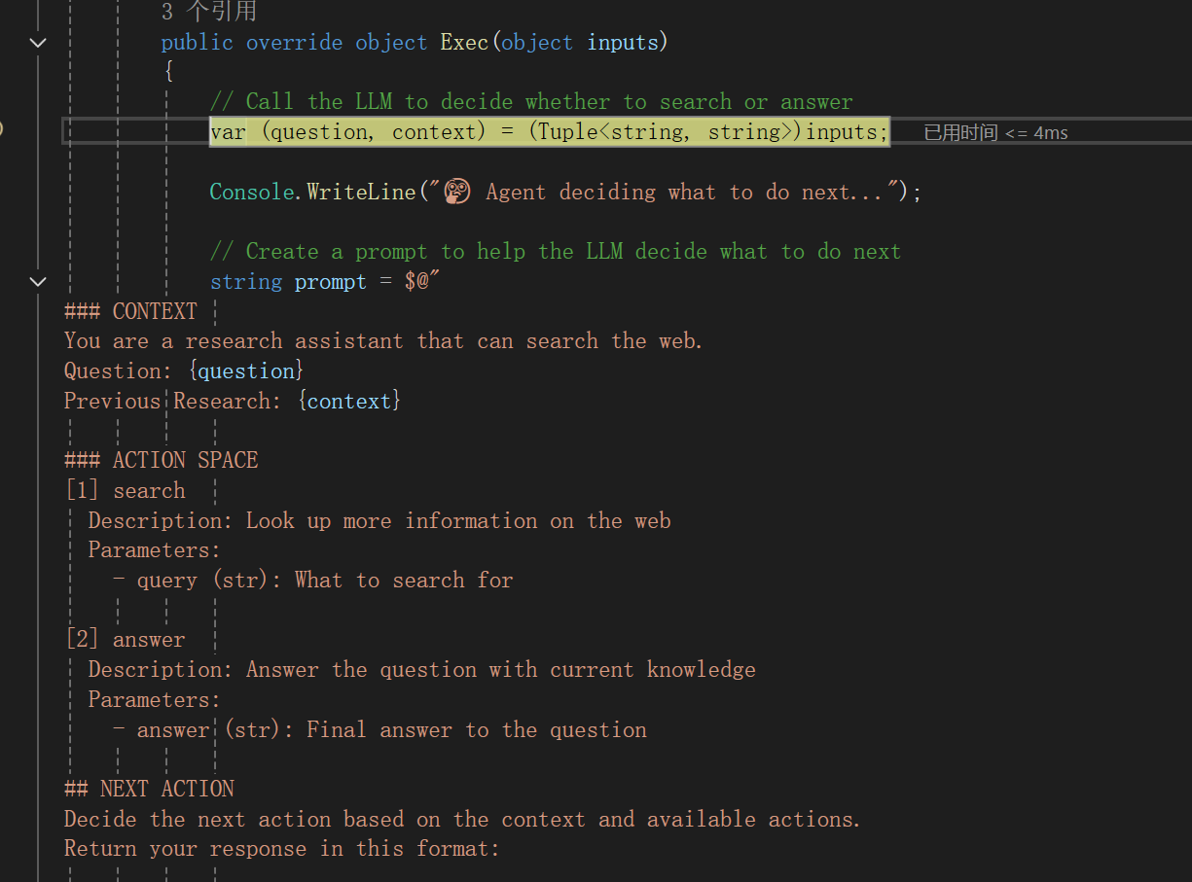Viewport: 1192px width, 882px height.
Task: Click the WriteLine method name in code
Action: click(x=361, y=191)
